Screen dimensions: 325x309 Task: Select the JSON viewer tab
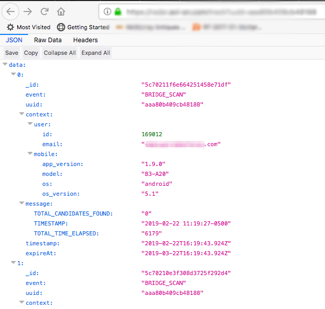(x=14, y=40)
